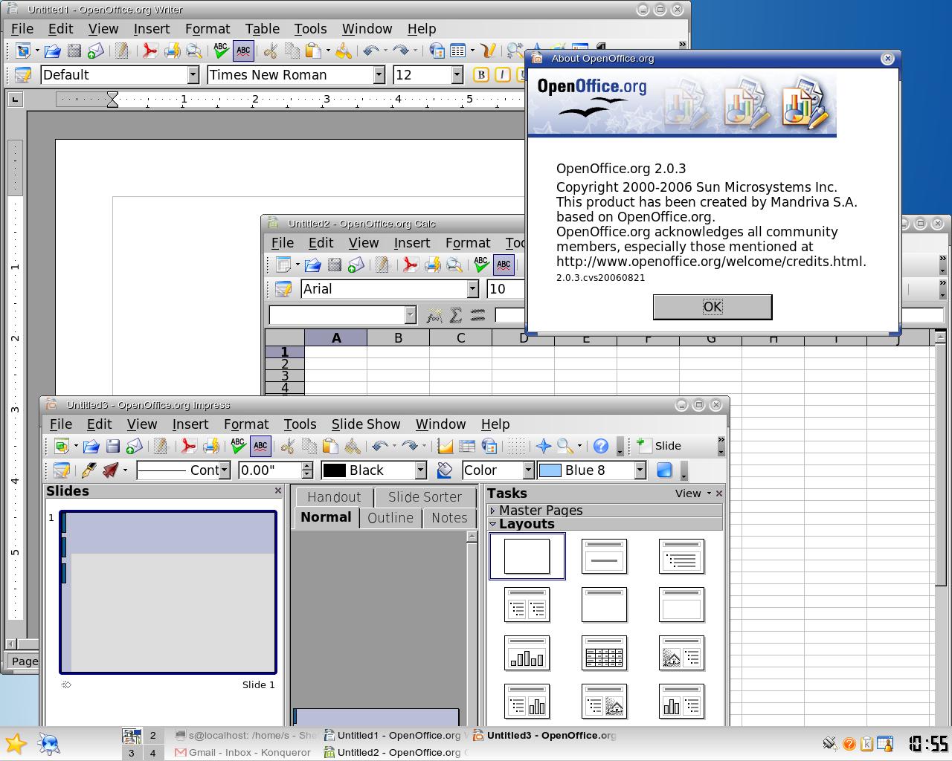
Task: Expand Master Pages section in Tasks panel
Action: pyautogui.click(x=605, y=510)
